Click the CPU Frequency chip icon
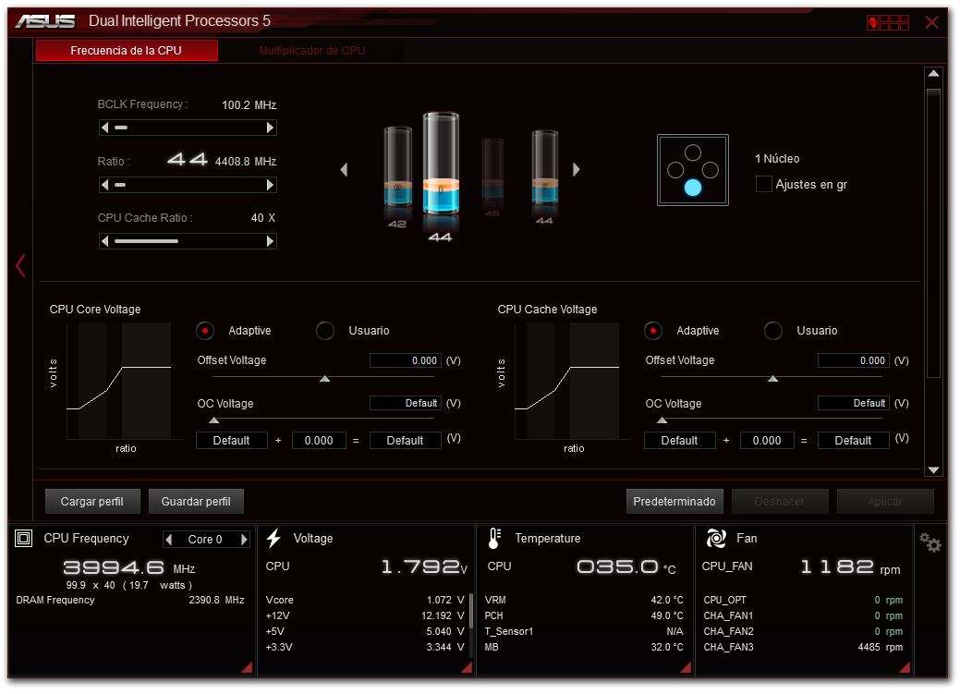The image size is (960, 694). [23, 539]
